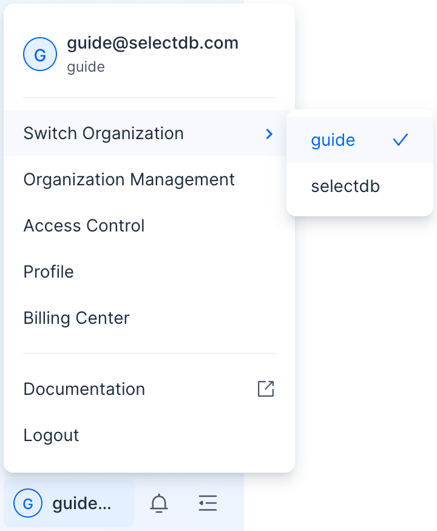Viewport: 437px width, 531px height.
Task: Click the checkmark next to the guide organization
Action: (400, 140)
